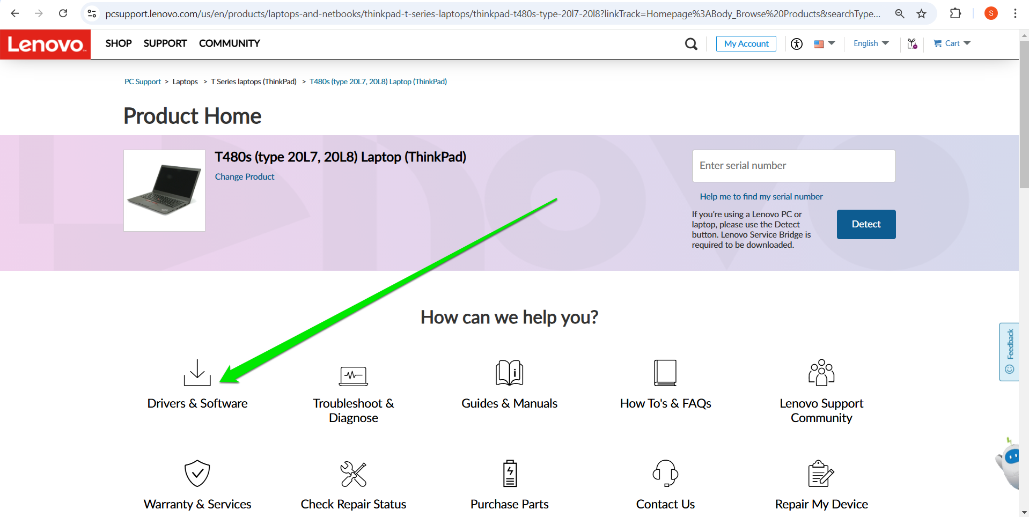Go to PC Support breadcrumb
The width and height of the screenshot is (1029, 517).
143,82
